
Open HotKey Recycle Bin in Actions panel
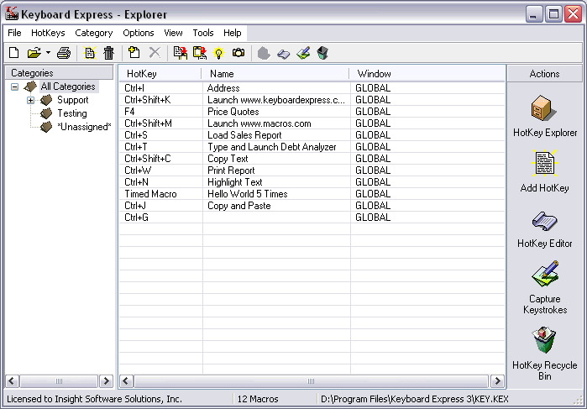coord(545,354)
